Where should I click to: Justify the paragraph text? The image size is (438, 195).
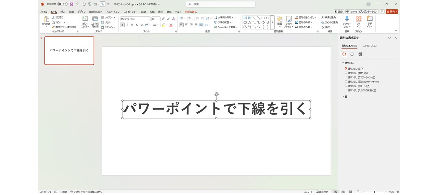196,25
